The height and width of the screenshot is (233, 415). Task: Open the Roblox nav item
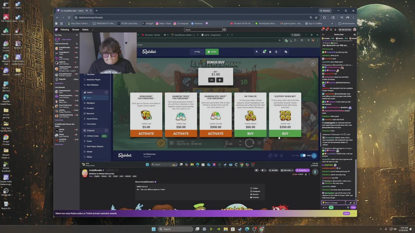[x=85, y=29]
